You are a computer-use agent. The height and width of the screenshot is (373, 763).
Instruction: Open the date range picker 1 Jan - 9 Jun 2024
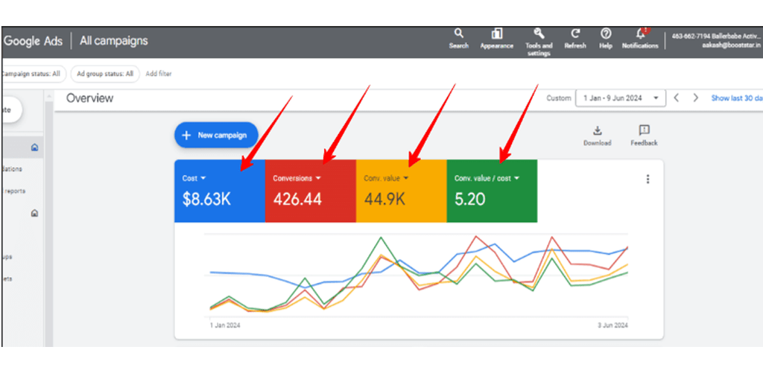(x=620, y=98)
